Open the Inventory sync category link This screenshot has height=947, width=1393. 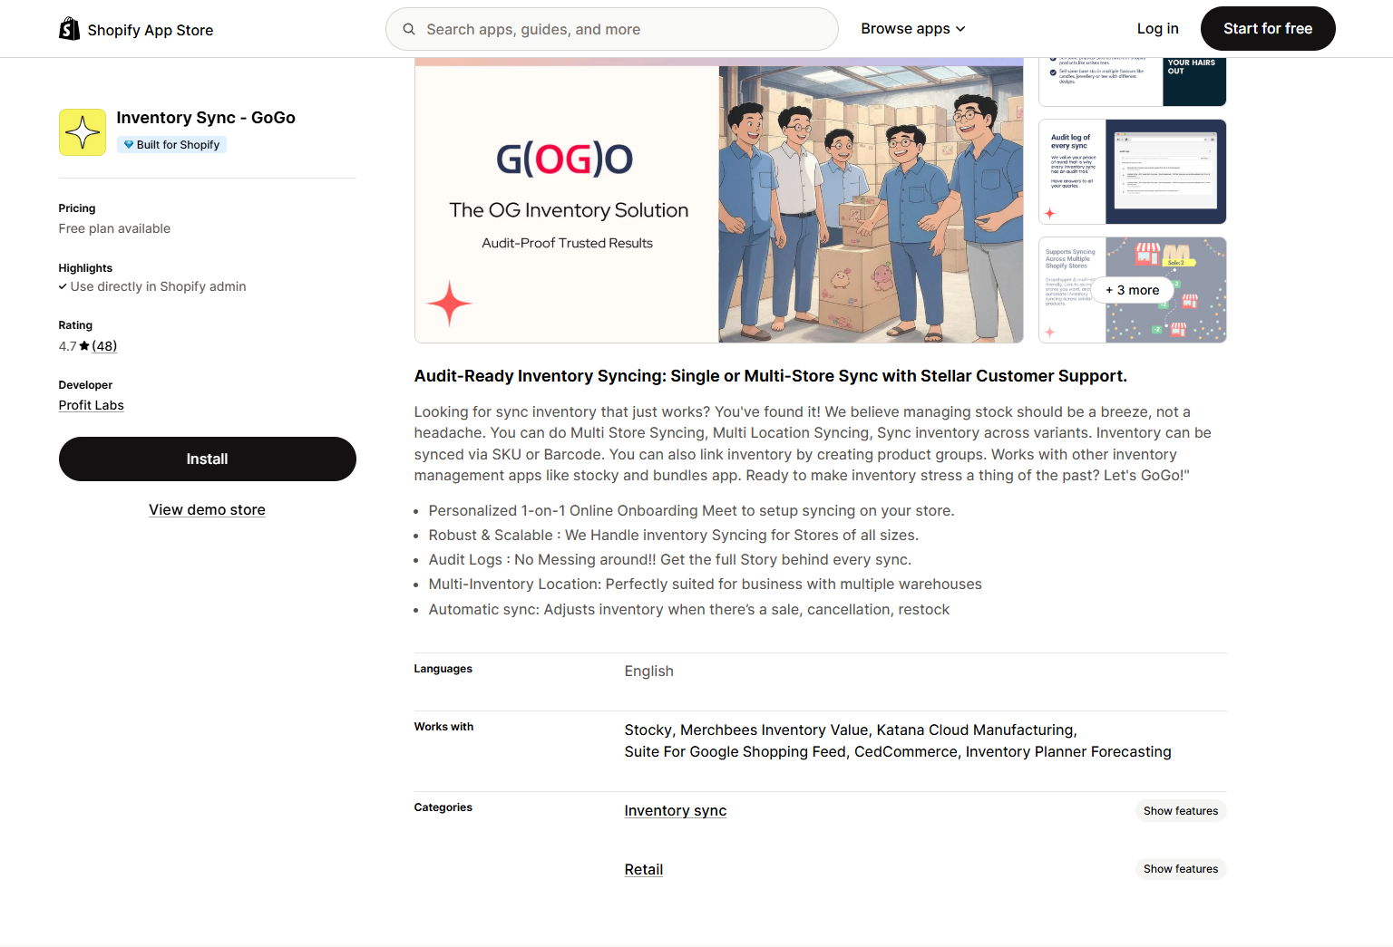coord(675,811)
